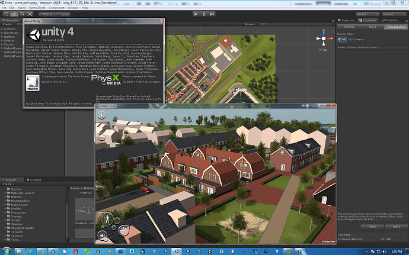Open the Component menu
This screenshot has height=255, width=409.
56,8
